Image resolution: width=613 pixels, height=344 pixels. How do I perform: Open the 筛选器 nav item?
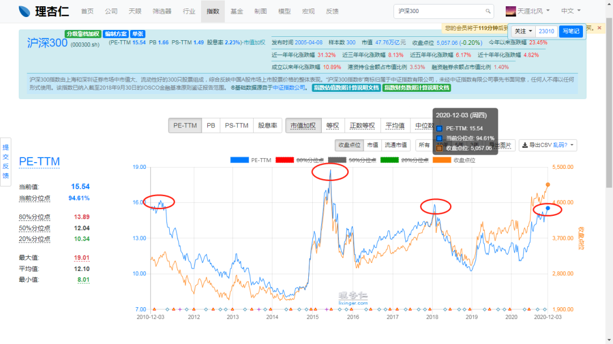coord(162,11)
